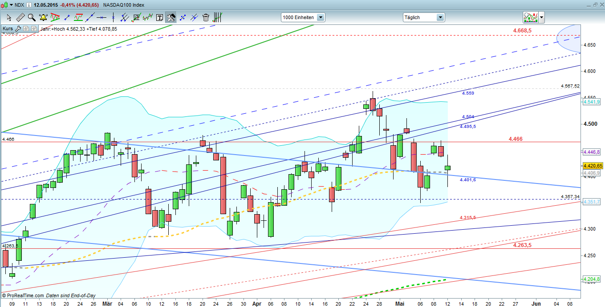Screen dimensions: 605x307
Task: Select the triangle pattern drawing tool
Action: (55, 17)
